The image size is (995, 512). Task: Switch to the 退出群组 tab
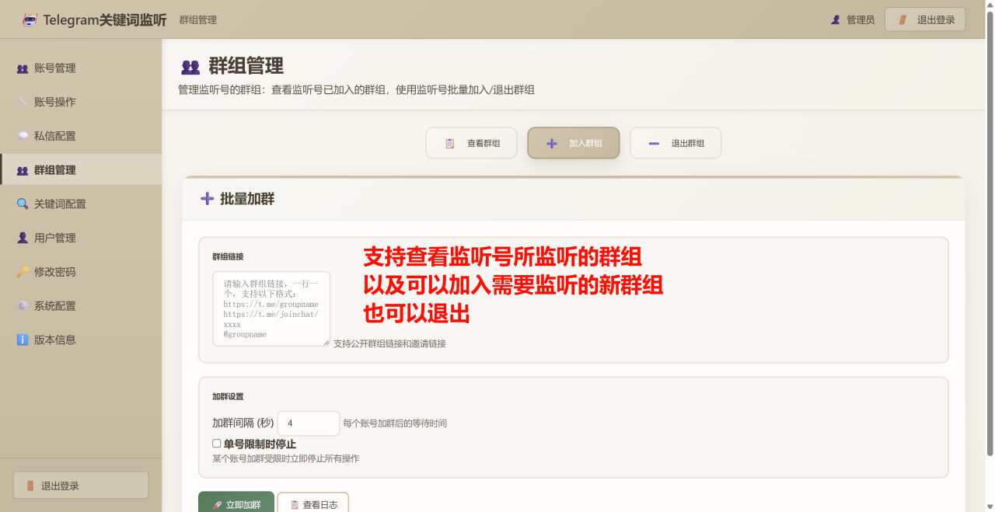676,143
